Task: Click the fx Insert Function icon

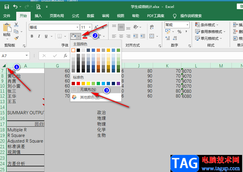Action: click(65, 56)
